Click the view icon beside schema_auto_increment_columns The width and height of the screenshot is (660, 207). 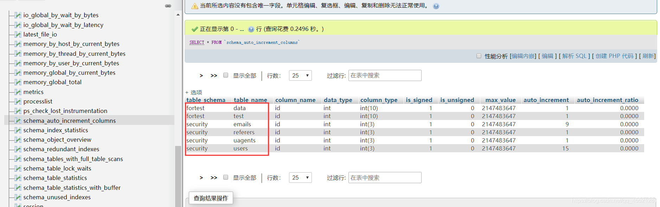(x=18, y=121)
